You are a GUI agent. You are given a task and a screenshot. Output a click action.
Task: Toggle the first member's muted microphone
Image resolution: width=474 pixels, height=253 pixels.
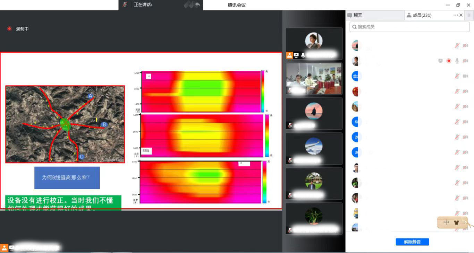tap(457, 46)
